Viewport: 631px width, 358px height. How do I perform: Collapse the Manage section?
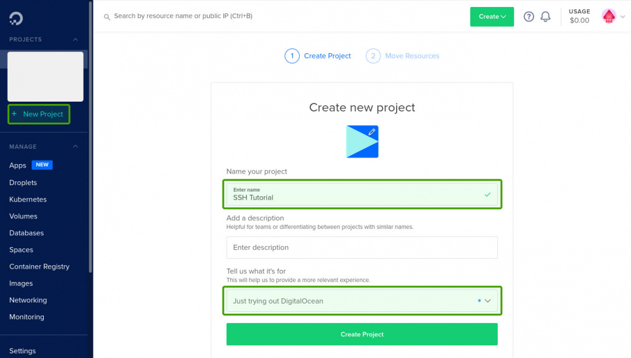point(75,147)
